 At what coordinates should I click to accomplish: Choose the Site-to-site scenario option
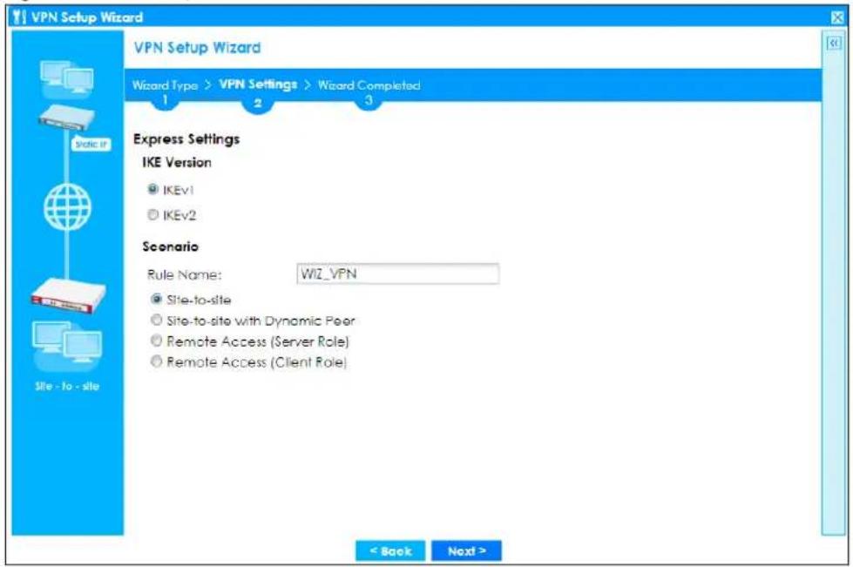[157, 299]
